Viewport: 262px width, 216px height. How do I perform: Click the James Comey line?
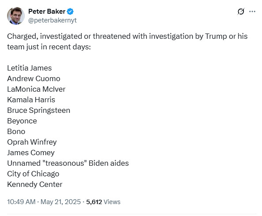31,153
